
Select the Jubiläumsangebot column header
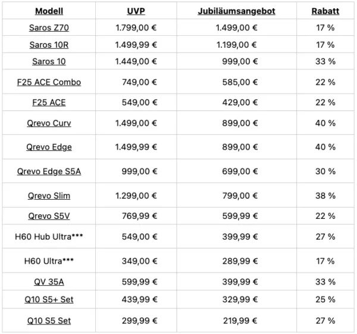[237, 11]
